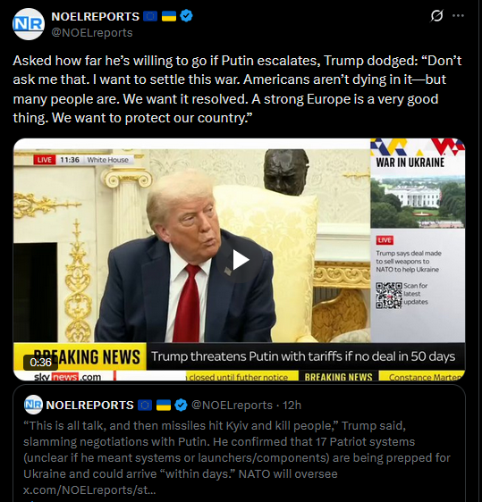This screenshot has width=482, height=502.
Task: Open the x.com/NOELreports/st… link
Action: (89, 489)
